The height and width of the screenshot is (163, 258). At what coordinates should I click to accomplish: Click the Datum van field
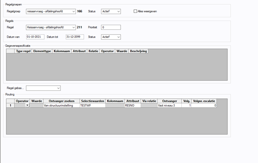coord(35,37)
